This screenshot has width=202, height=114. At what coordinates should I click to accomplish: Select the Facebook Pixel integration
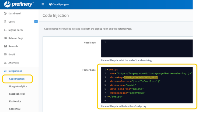pos(17,94)
